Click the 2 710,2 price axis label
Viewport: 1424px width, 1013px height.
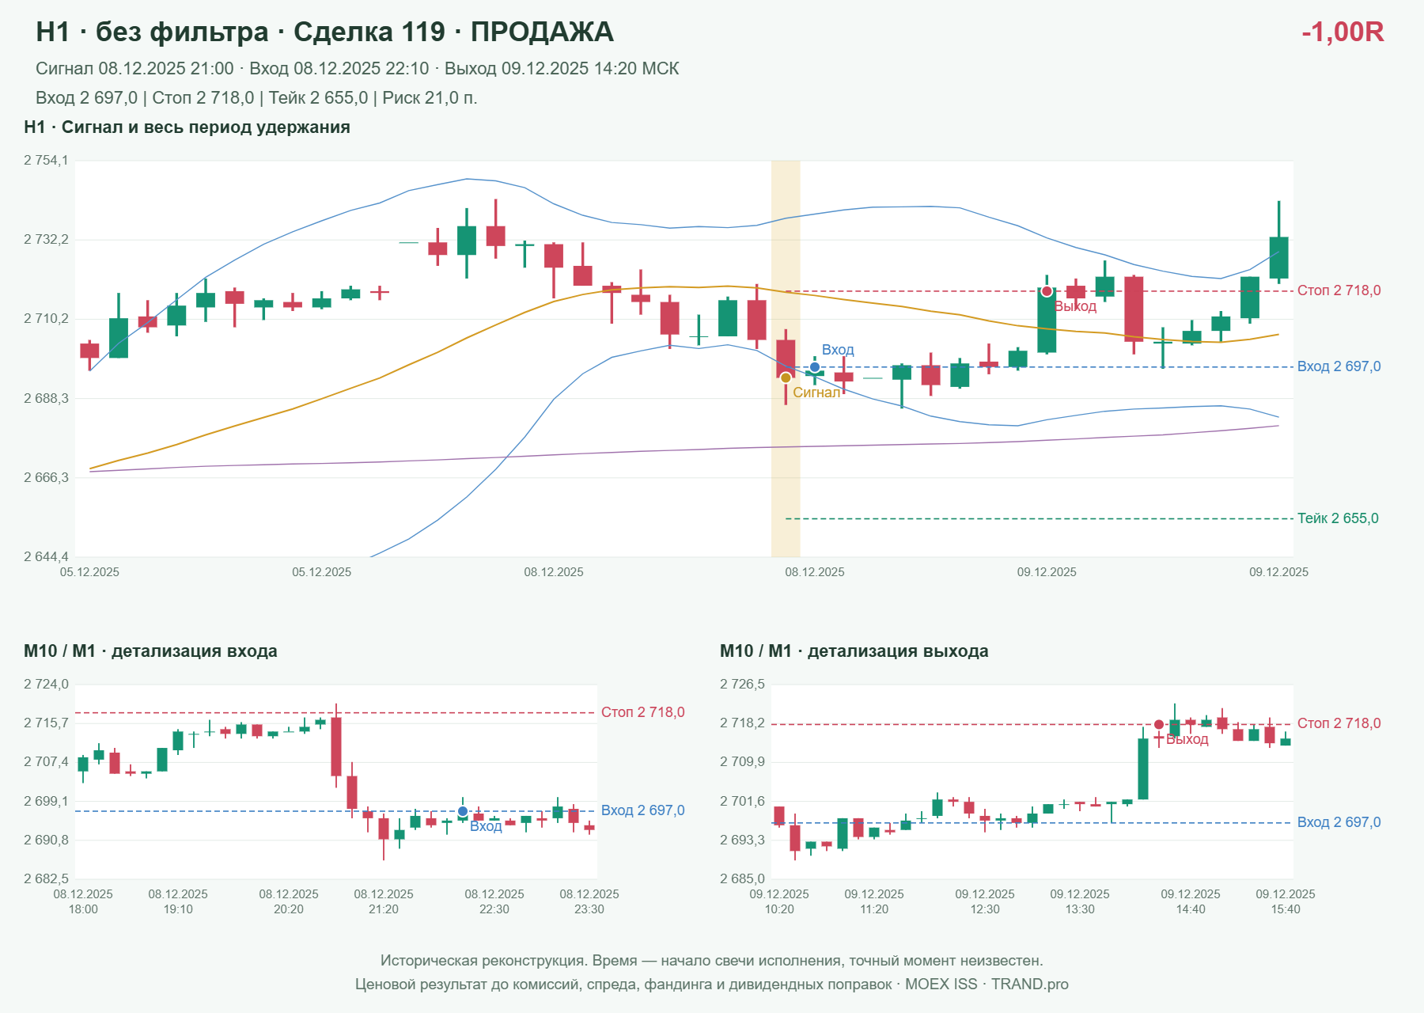[46, 319]
